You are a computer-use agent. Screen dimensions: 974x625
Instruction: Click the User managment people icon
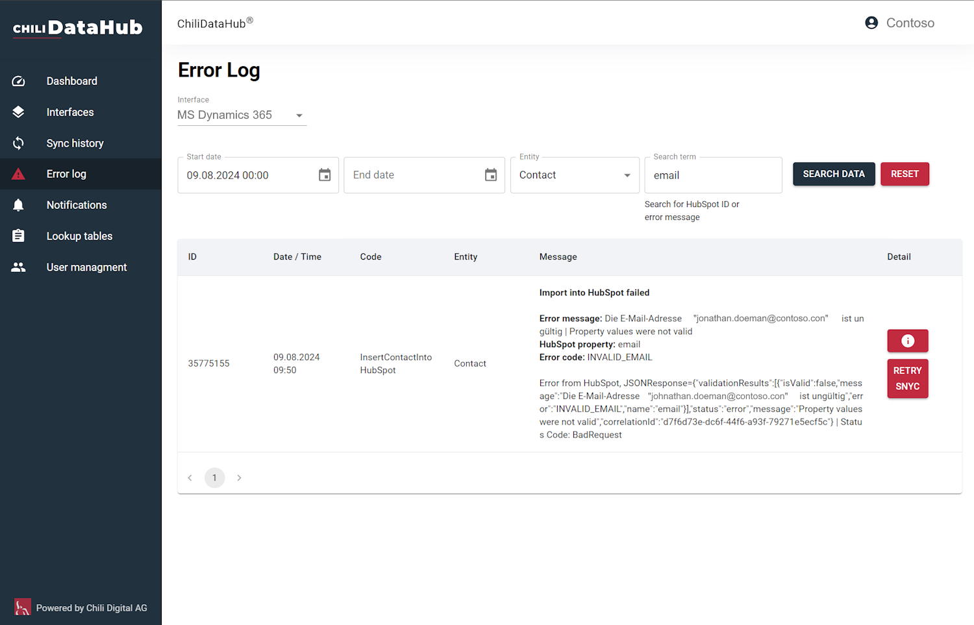point(18,267)
